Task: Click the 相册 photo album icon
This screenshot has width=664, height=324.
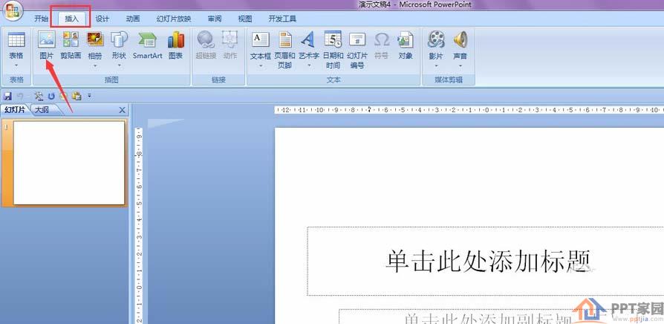Action: pyautogui.click(x=95, y=39)
